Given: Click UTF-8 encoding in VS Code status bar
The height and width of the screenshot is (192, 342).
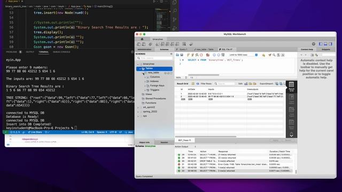Looking at the screenshot, I should tap(113, 132).
